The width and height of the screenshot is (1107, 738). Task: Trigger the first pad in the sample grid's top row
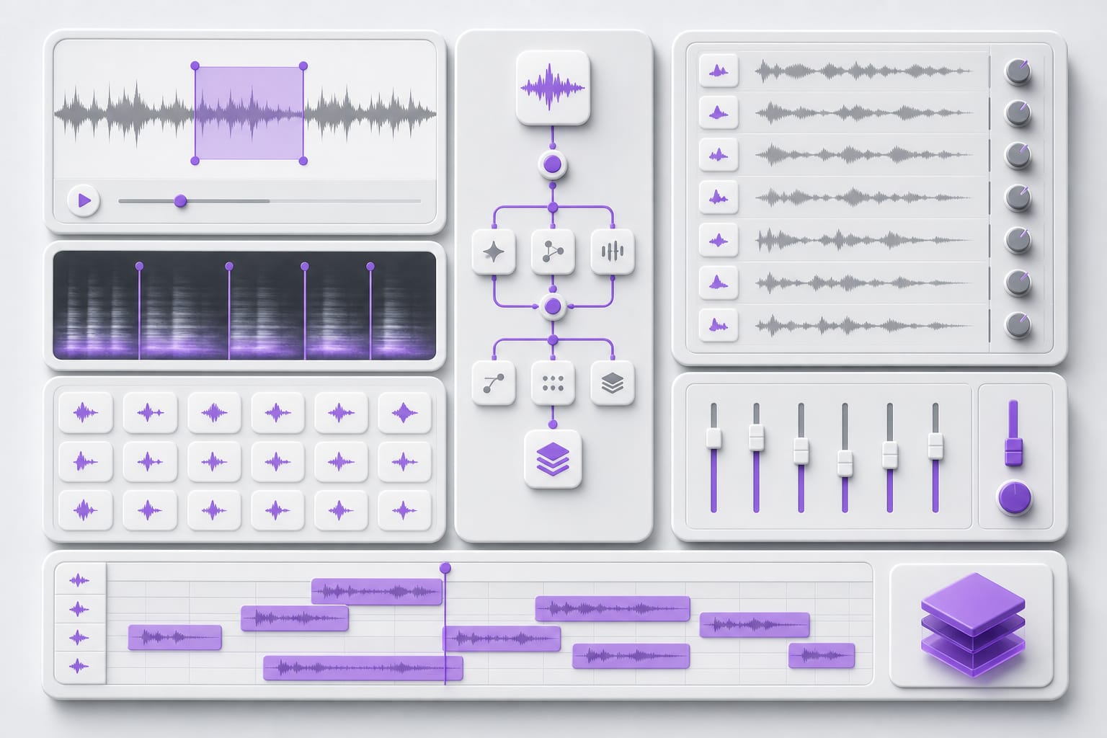86,413
